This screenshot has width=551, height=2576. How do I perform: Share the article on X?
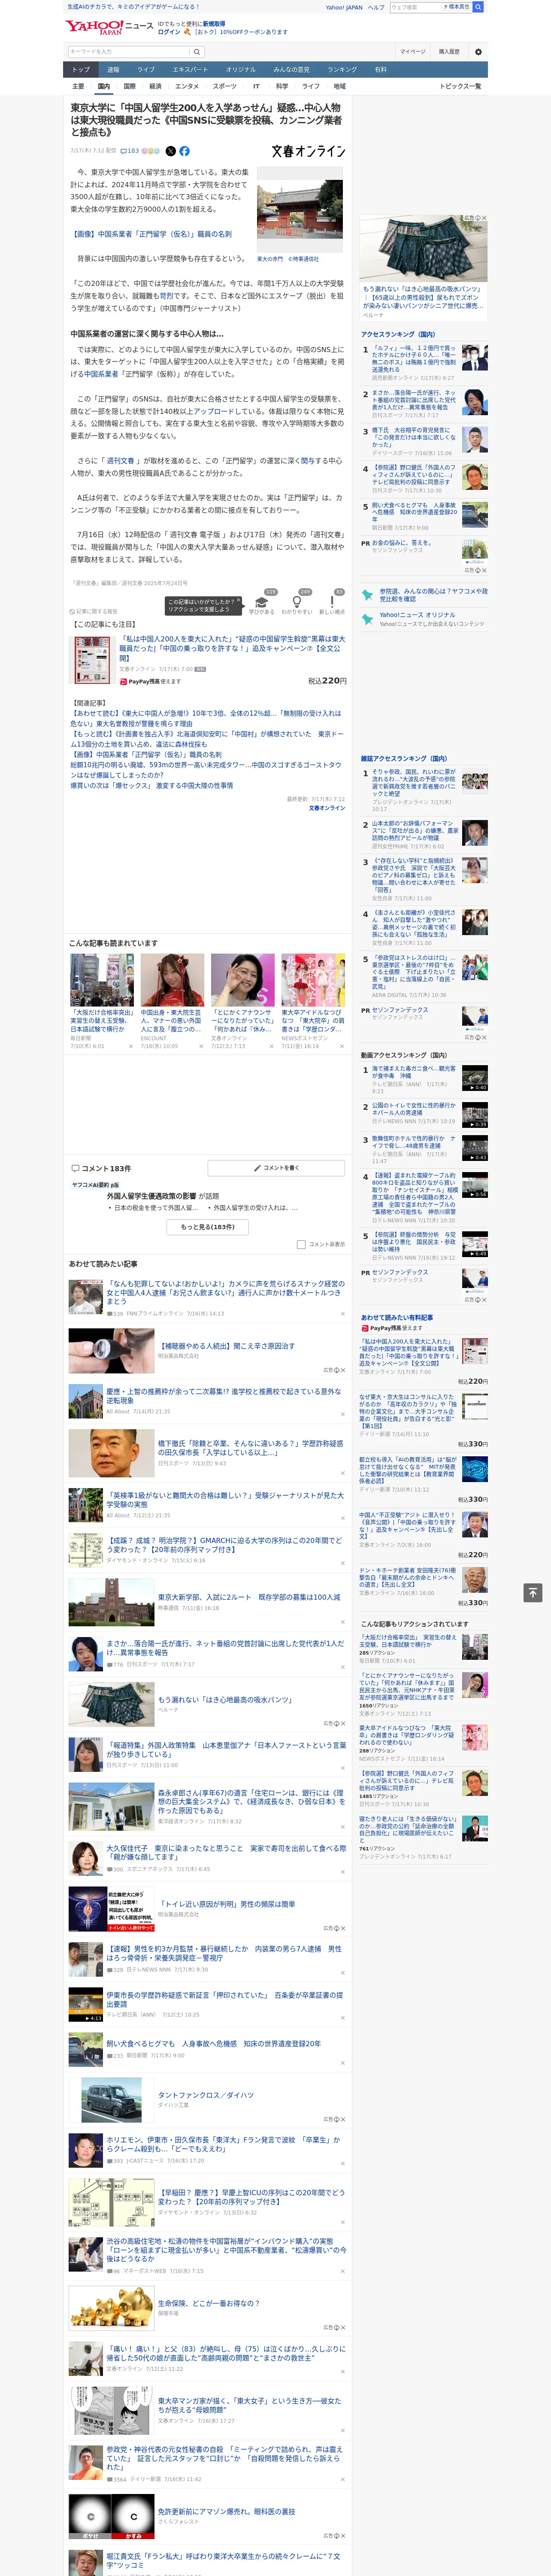tap(170, 151)
